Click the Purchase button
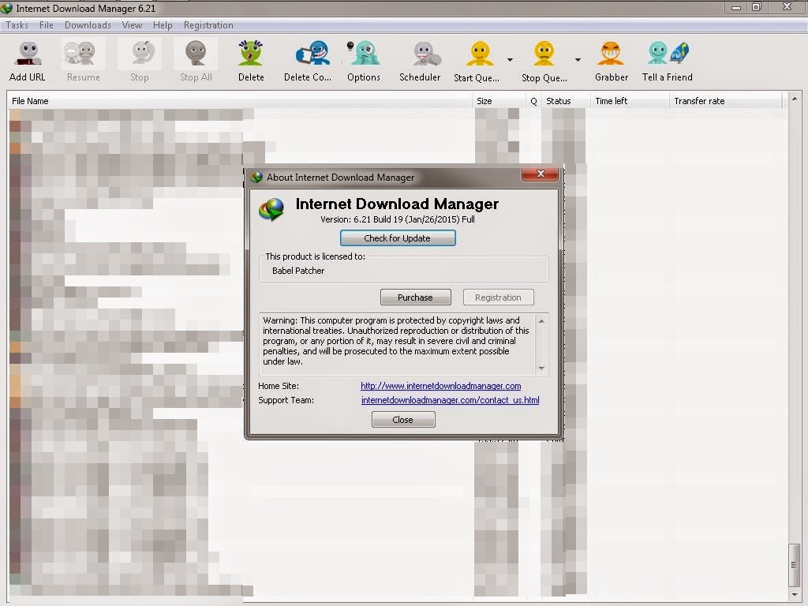The image size is (808, 606). (x=415, y=297)
